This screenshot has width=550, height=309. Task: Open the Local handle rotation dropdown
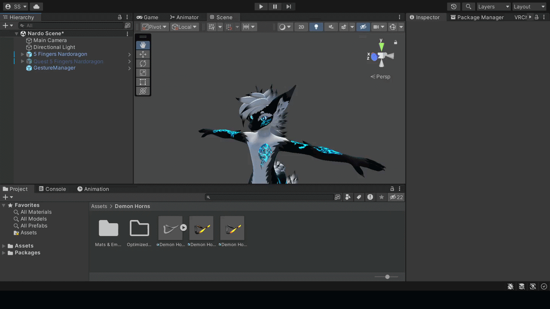click(184, 27)
